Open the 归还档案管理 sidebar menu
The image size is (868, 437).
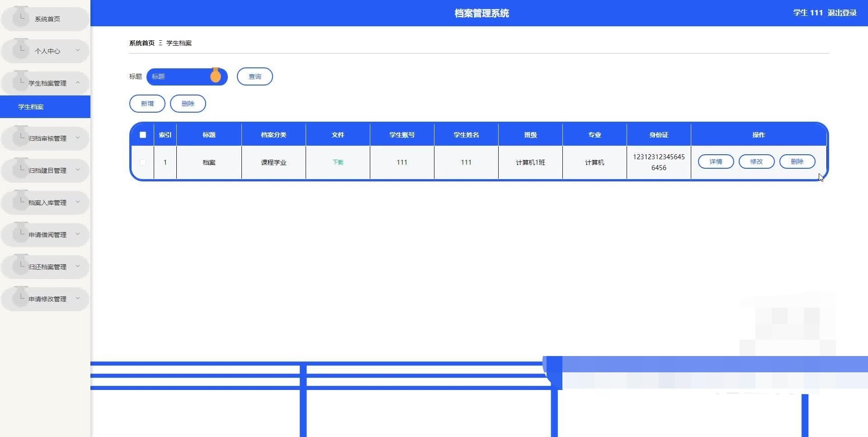click(x=45, y=267)
